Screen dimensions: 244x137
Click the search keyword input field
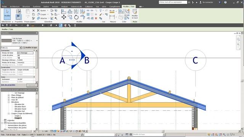click(173, 2)
